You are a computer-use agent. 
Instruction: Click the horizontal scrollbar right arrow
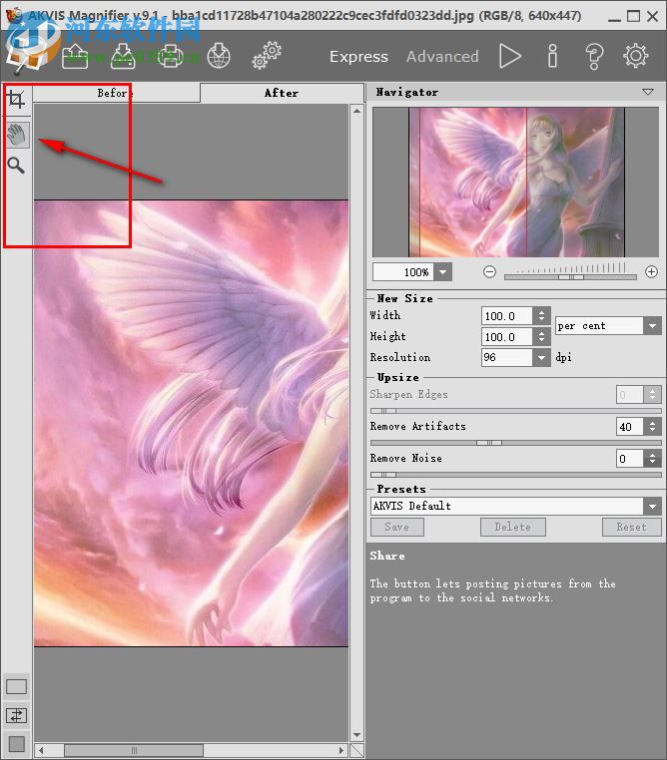342,750
